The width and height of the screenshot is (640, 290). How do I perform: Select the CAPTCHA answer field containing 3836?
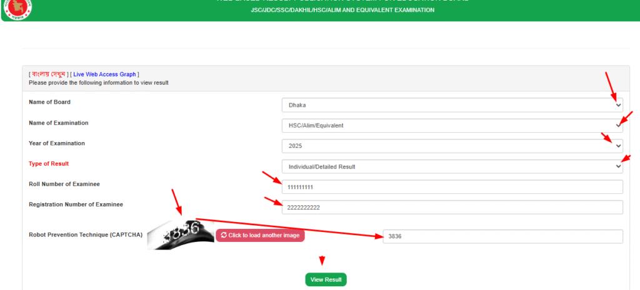coord(502,236)
